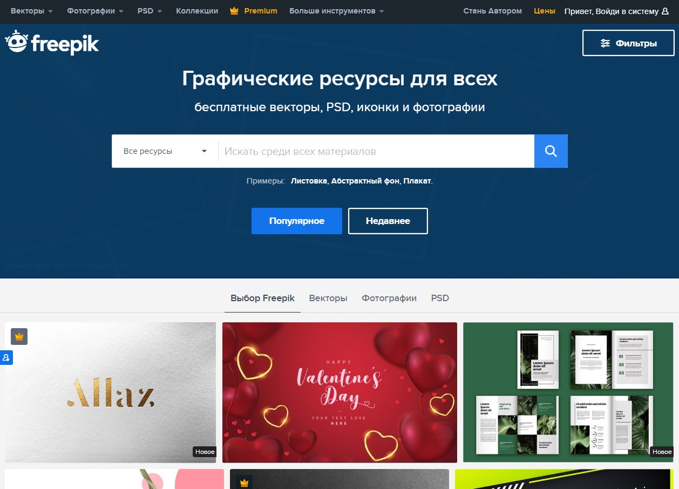
Task: Click the Новое label on brochure image
Action: pyautogui.click(x=662, y=452)
